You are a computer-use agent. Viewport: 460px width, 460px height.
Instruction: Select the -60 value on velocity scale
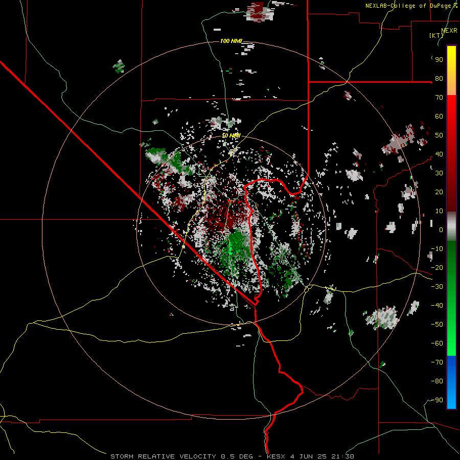coord(437,343)
